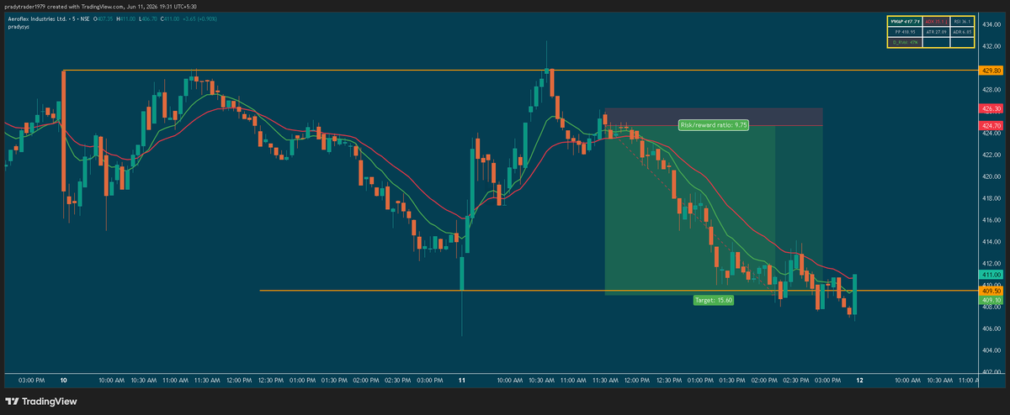Click the Aeroflex Industries Ltd. symbol title
Image resolution: width=1010 pixels, height=415 pixels.
pyautogui.click(x=38, y=18)
